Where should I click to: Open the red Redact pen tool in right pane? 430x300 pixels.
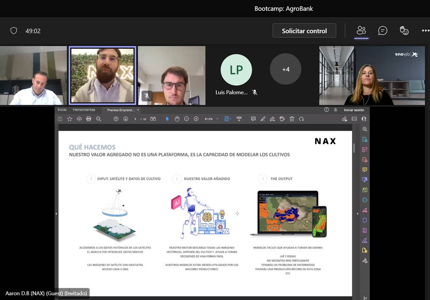tap(365, 210)
